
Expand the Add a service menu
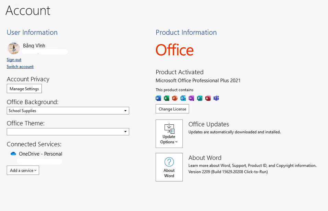pos(23,170)
